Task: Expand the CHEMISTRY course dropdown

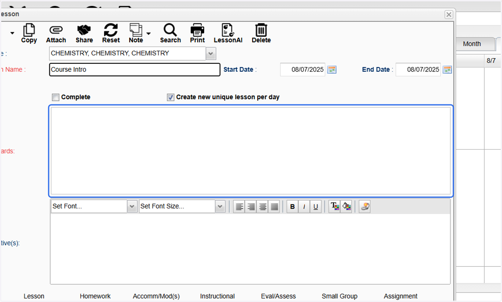Action: tap(211, 54)
